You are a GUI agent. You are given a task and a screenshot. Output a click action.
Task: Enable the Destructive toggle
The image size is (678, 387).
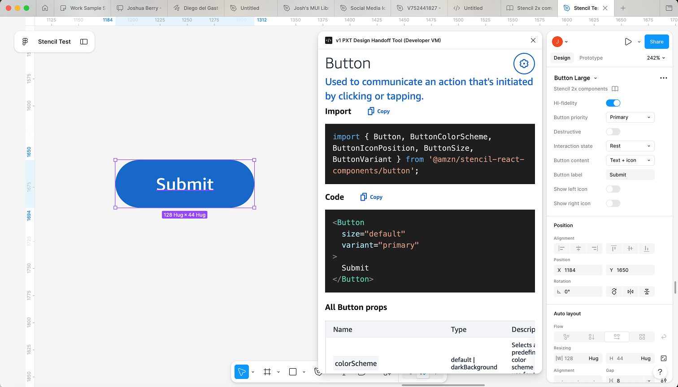(613, 131)
